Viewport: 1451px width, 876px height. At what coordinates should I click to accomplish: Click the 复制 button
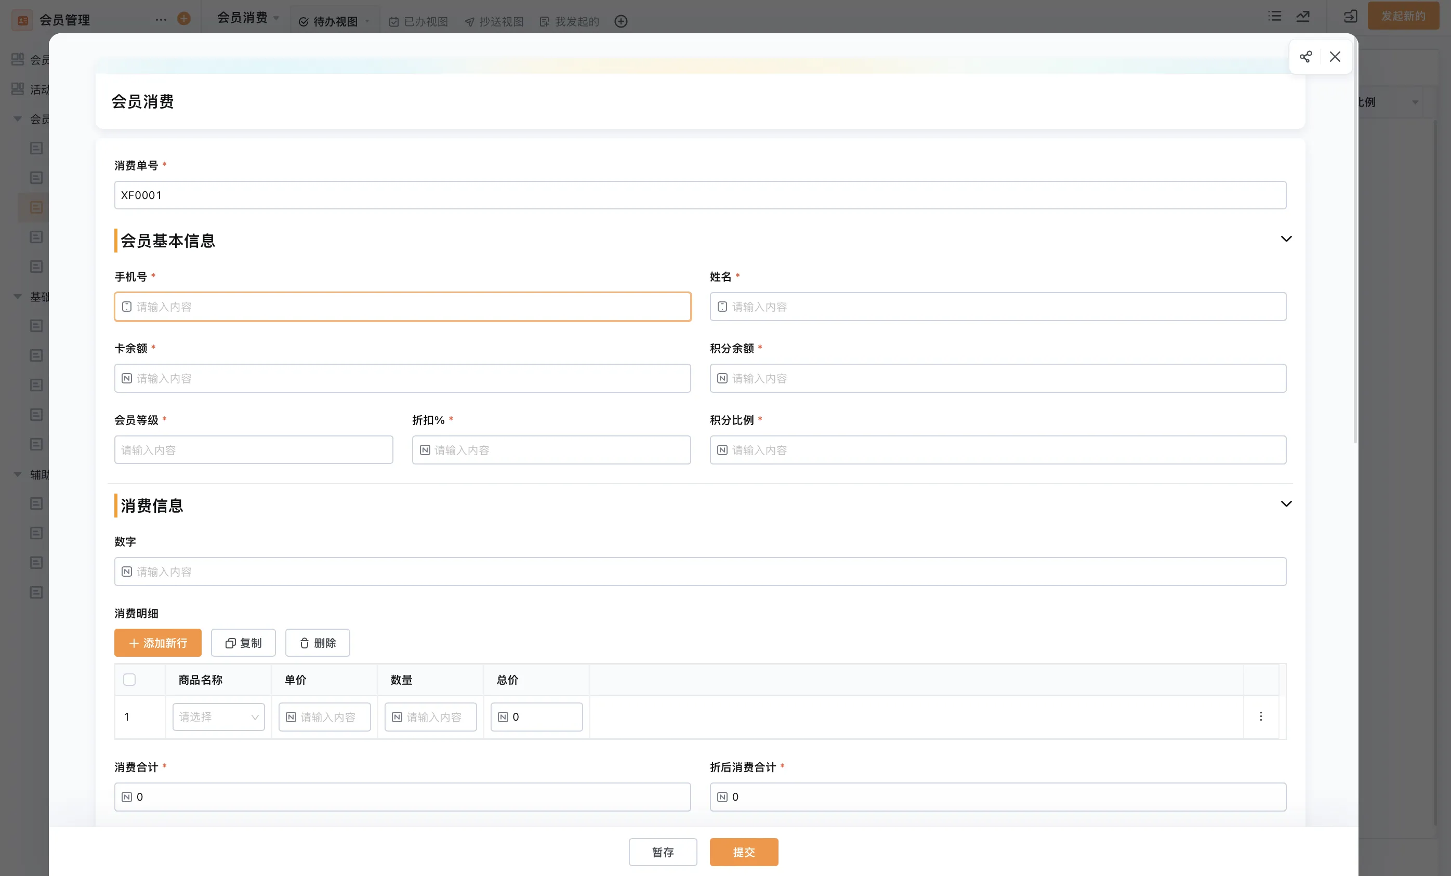(x=243, y=643)
